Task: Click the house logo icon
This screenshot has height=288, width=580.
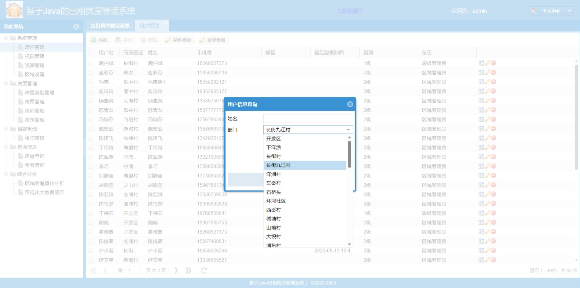Action: coord(14,10)
